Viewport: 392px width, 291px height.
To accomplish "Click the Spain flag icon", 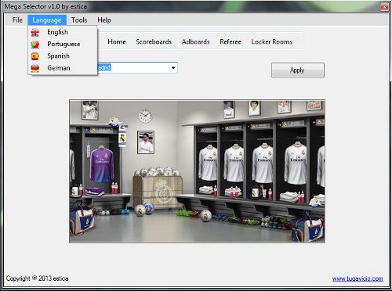I will click(x=35, y=56).
